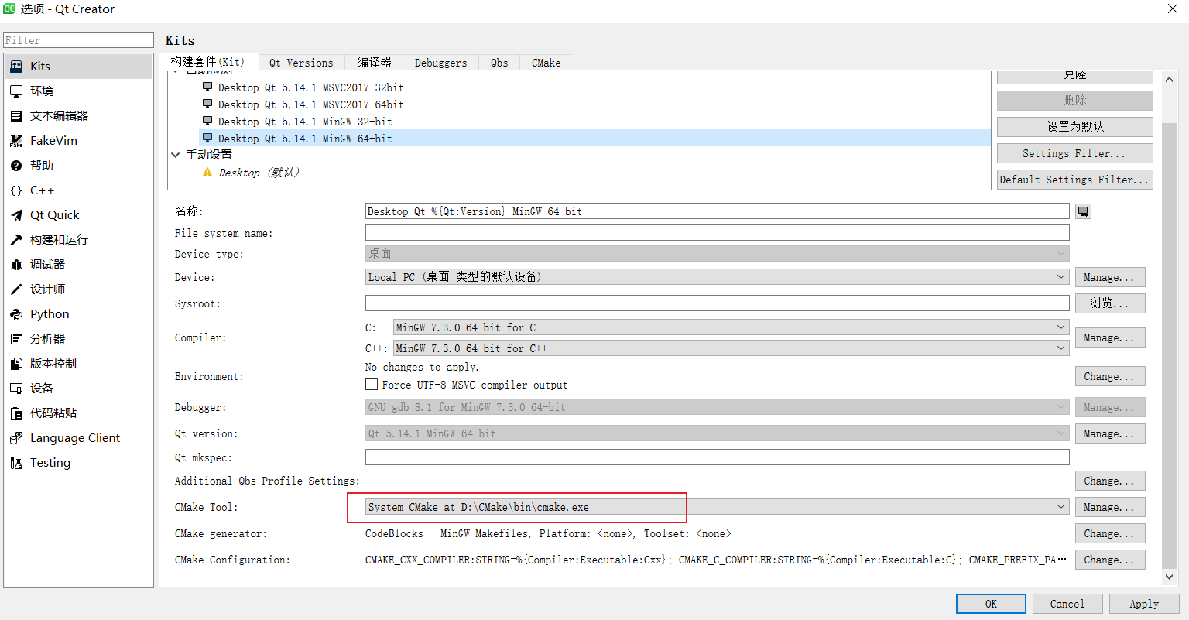
Task: Click the warning icon beside Desktop (默认)
Action: pos(207,172)
